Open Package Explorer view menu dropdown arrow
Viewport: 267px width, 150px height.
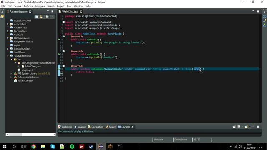coord(53,17)
